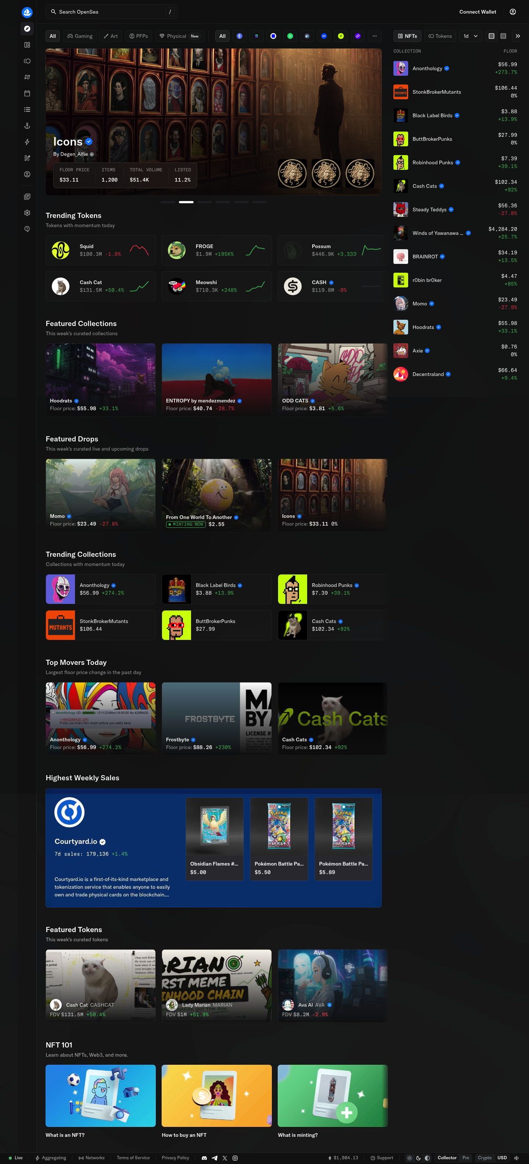The width and height of the screenshot is (529, 1164).
Task: Filter by the Base chain icon
Action: coord(273,36)
